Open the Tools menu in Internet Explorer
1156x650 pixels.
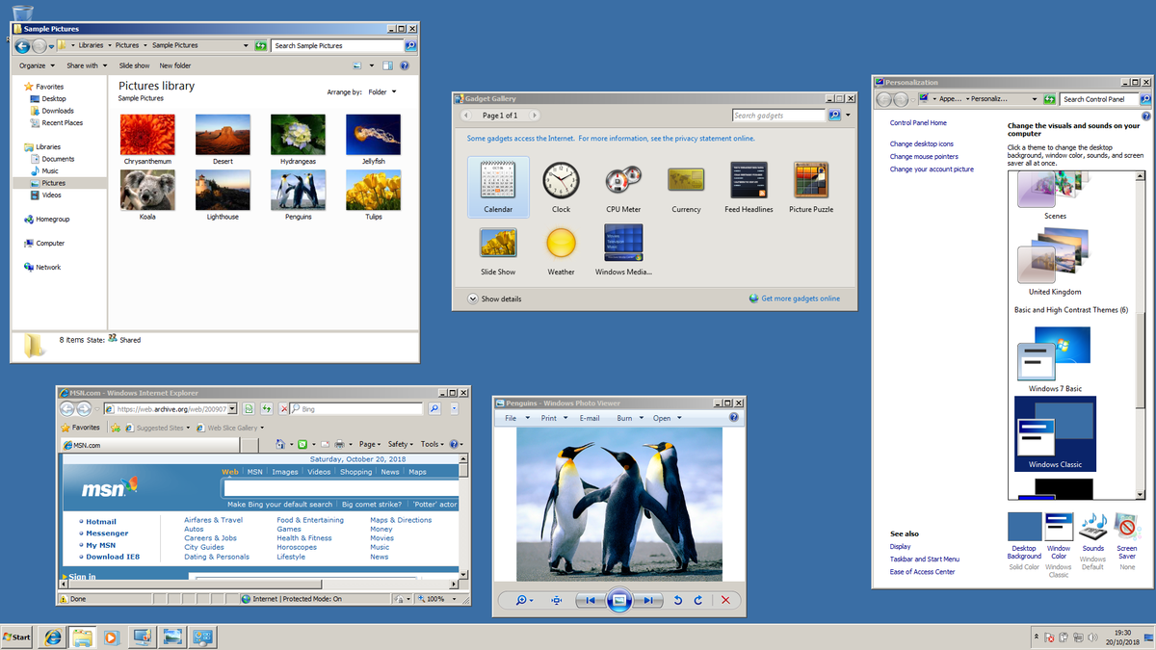tap(433, 444)
